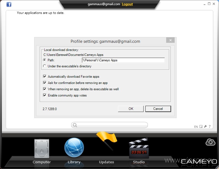Toggle delete executable when removing an app
The width and height of the screenshot is (219, 169).
pyautogui.click(x=45, y=89)
